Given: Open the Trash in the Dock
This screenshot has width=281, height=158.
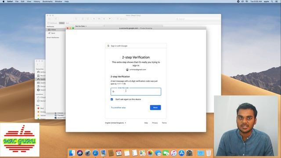Looking at the screenshot, I should (209, 153).
